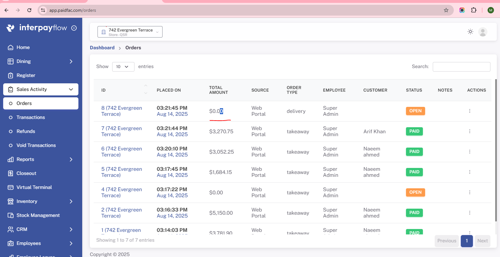Viewport: 500px width, 257px height.
Task: Select page 1 in pagination
Action: click(x=467, y=241)
